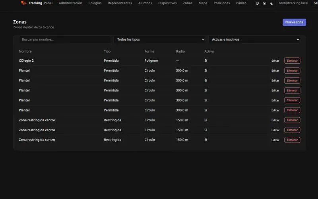Select the light theme sun icon

click(x=264, y=3)
